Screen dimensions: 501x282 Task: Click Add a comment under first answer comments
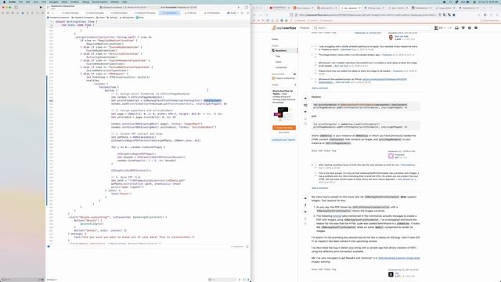coord(319,88)
